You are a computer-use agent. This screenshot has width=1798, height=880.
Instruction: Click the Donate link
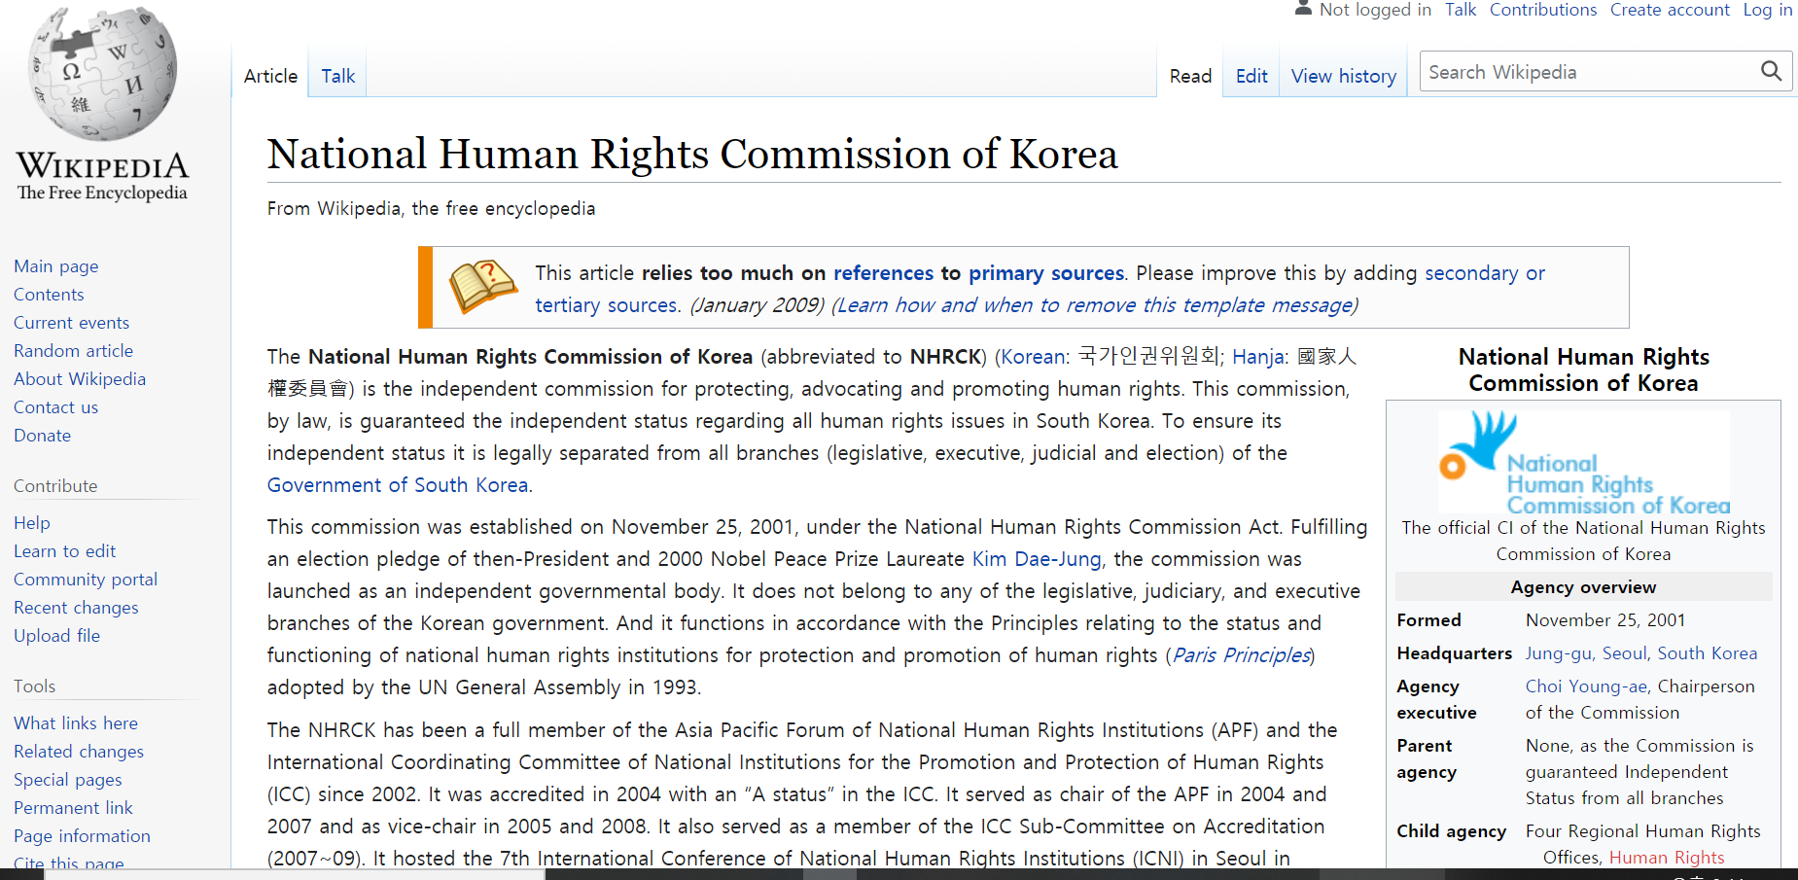click(x=42, y=436)
